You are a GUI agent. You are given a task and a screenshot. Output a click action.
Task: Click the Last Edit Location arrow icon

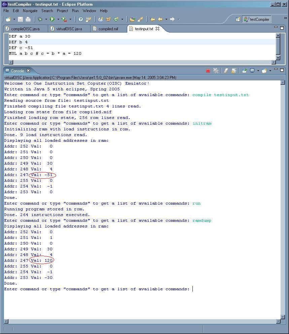152,19
